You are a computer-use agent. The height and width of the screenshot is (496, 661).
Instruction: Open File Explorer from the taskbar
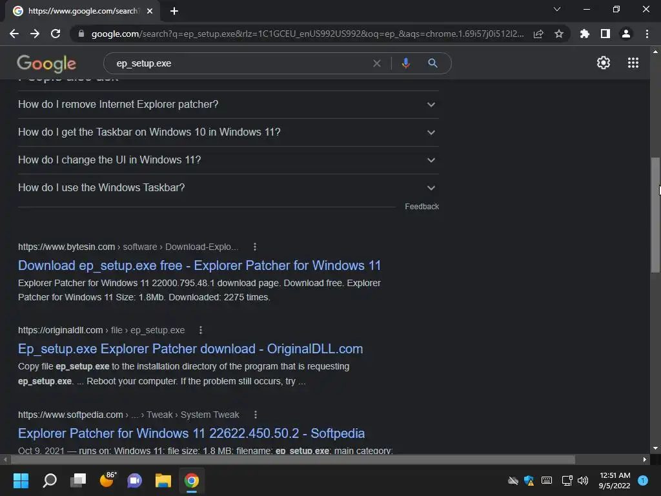coord(163,480)
